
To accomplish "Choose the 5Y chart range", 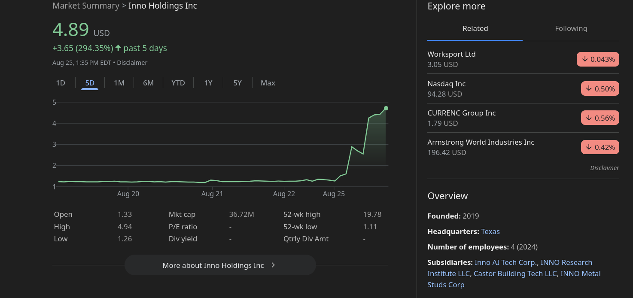I will (x=237, y=83).
